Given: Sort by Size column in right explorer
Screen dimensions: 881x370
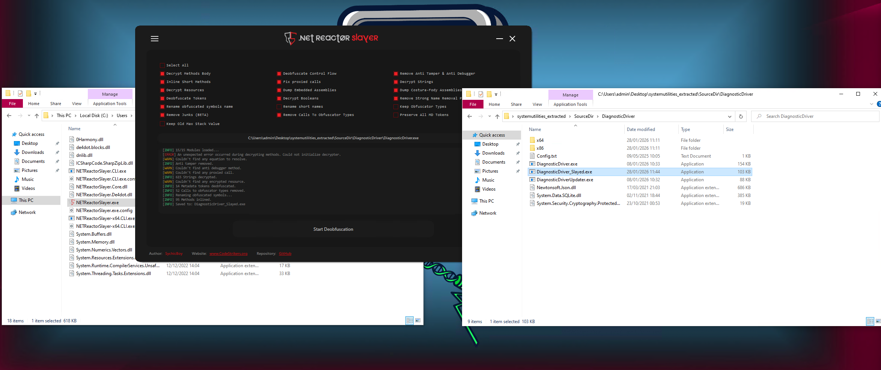Looking at the screenshot, I should (x=730, y=129).
